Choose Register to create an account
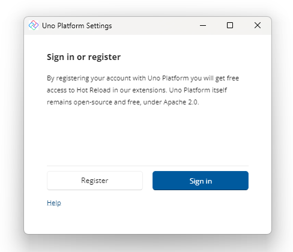Image resolution: width=293 pixels, height=252 pixels. (95, 181)
